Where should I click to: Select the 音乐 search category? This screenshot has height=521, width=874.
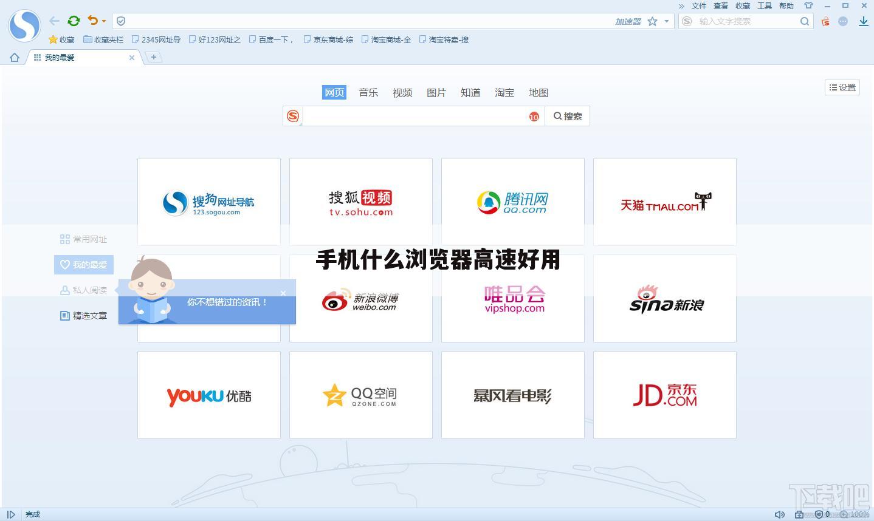point(368,92)
